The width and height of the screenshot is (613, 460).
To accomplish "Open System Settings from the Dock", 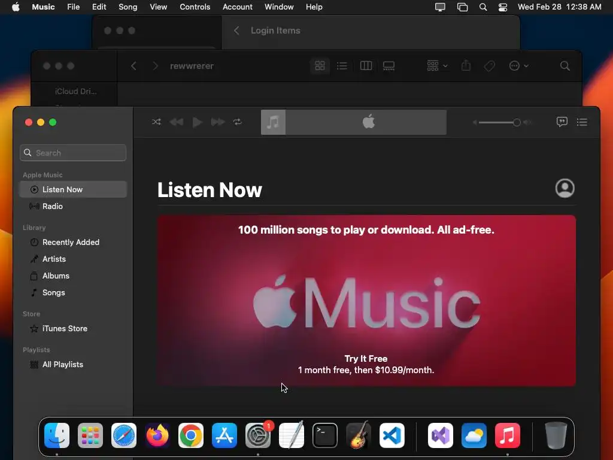I will 258,435.
